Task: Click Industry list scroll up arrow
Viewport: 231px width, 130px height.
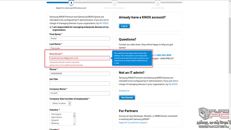Action: [x=74, y=113]
